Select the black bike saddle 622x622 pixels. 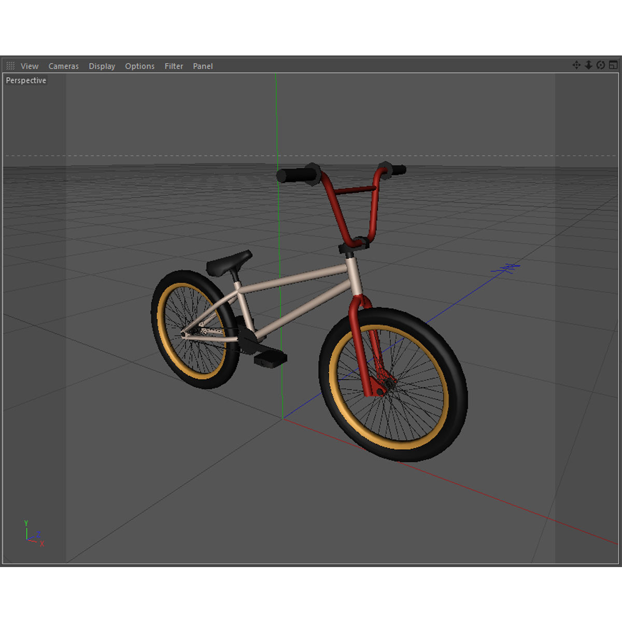point(229,263)
